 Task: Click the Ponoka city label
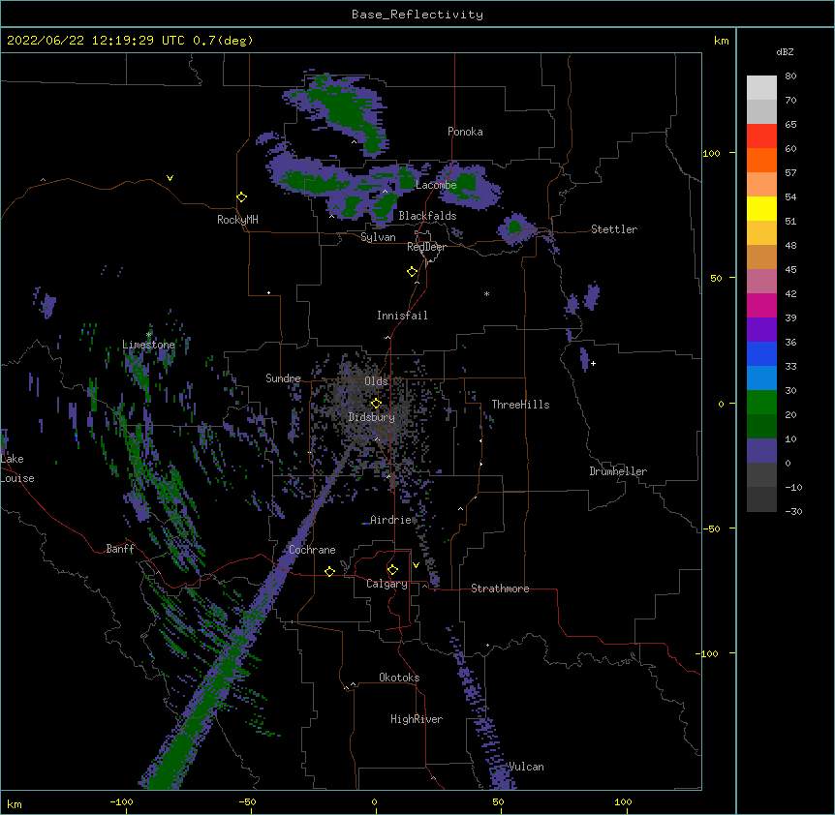(x=465, y=132)
